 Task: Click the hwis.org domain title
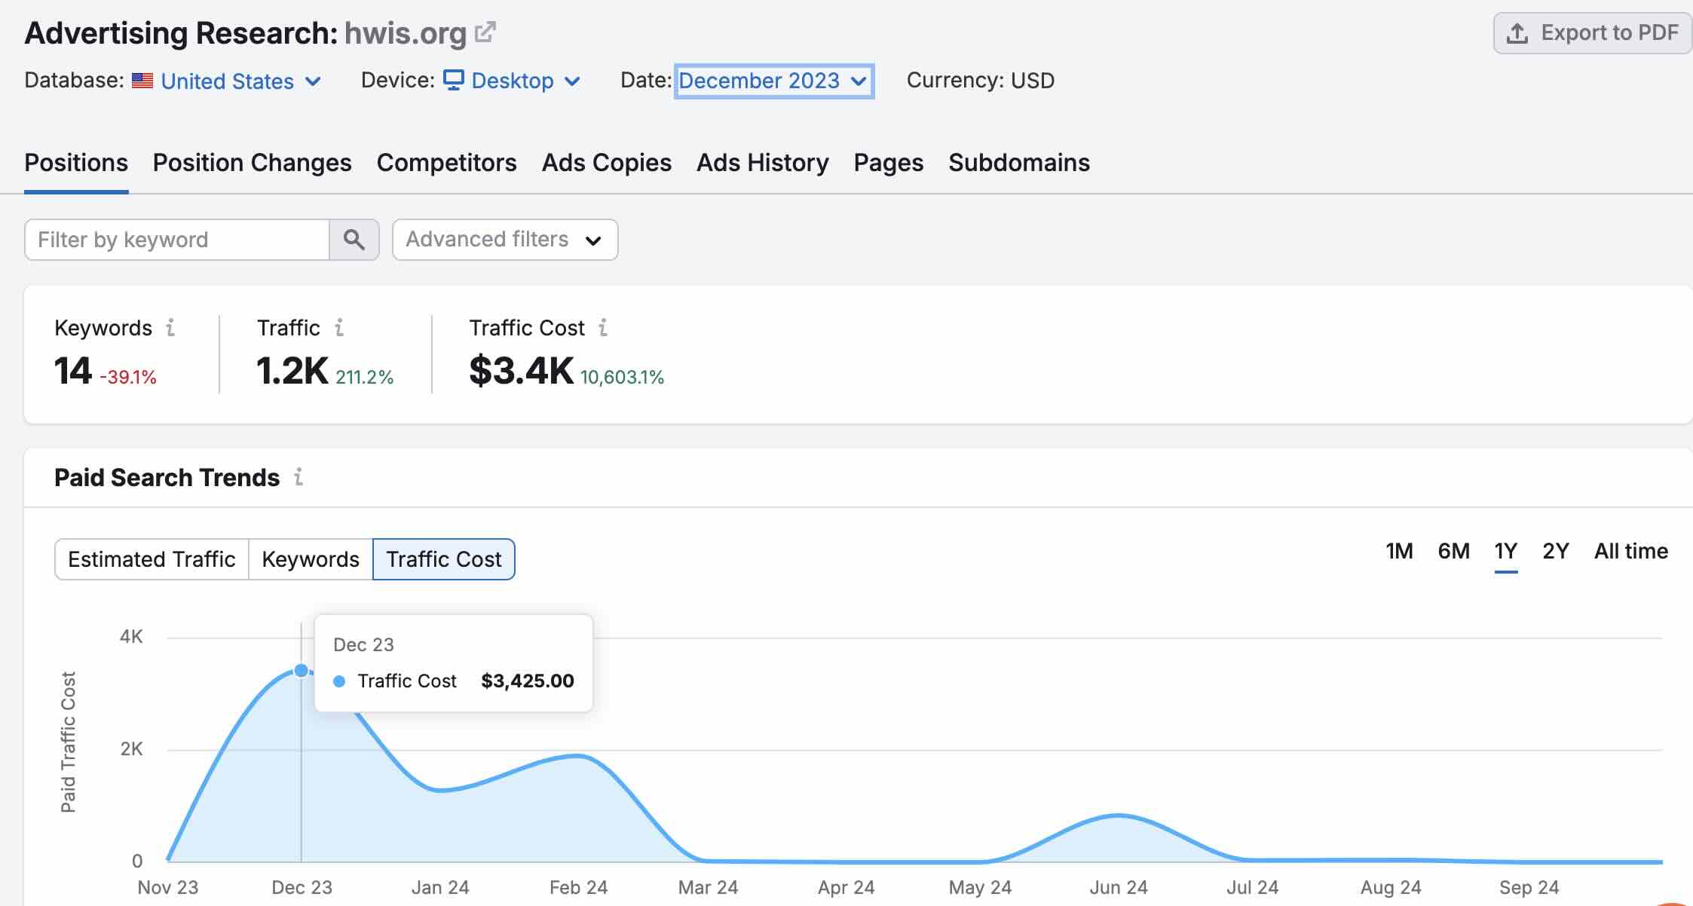[x=406, y=33]
